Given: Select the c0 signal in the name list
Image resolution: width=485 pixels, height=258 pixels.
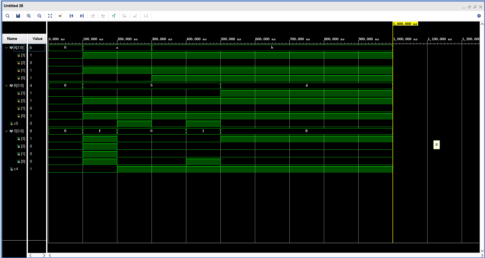Looking at the screenshot, I should (16, 123).
